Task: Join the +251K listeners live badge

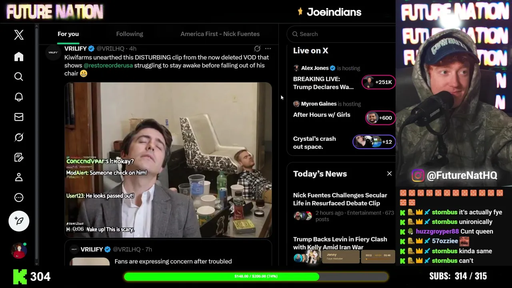Action: coord(378,82)
